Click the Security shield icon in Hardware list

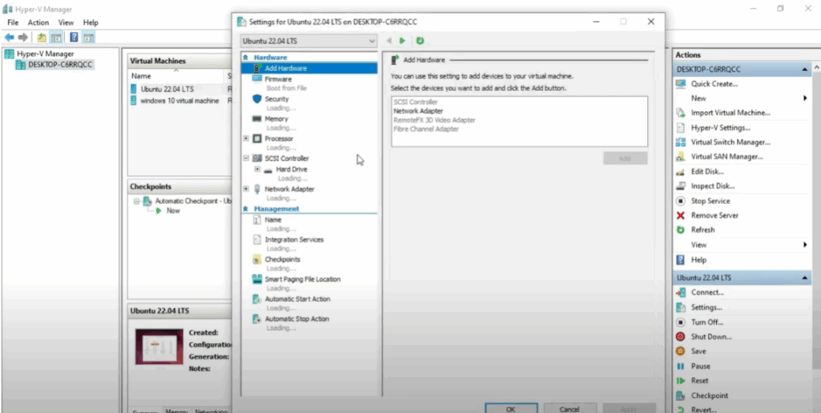pyautogui.click(x=257, y=99)
